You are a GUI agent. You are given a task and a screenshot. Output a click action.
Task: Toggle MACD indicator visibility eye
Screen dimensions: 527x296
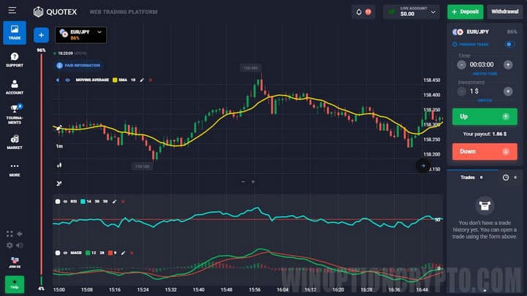click(x=66, y=253)
